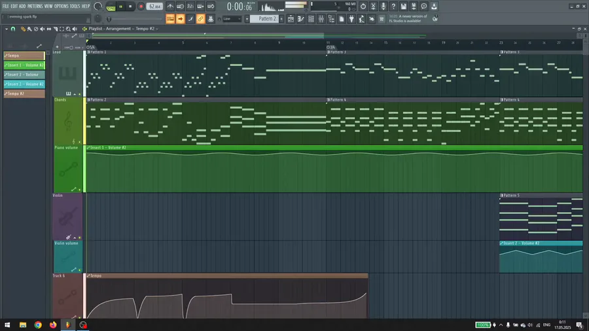Toggle the orange link multilink controllers icon

point(201,19)
